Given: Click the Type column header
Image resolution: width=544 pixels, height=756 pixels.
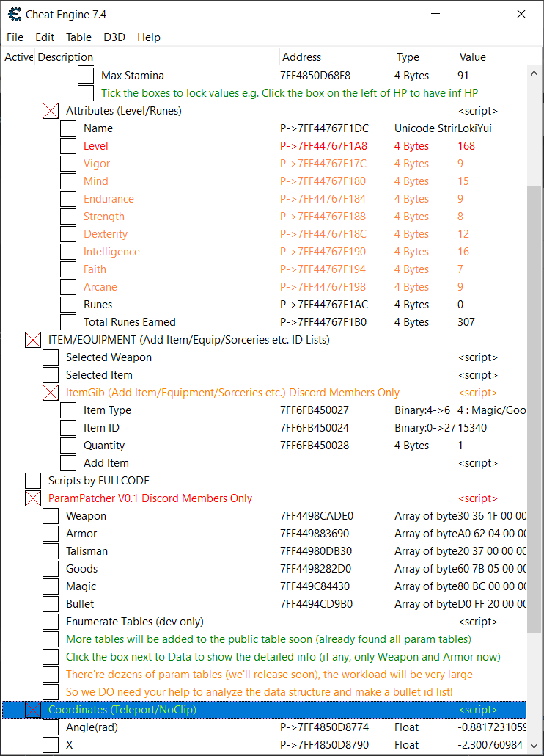Looking at the screenshot, I should (x=425, y=57).
